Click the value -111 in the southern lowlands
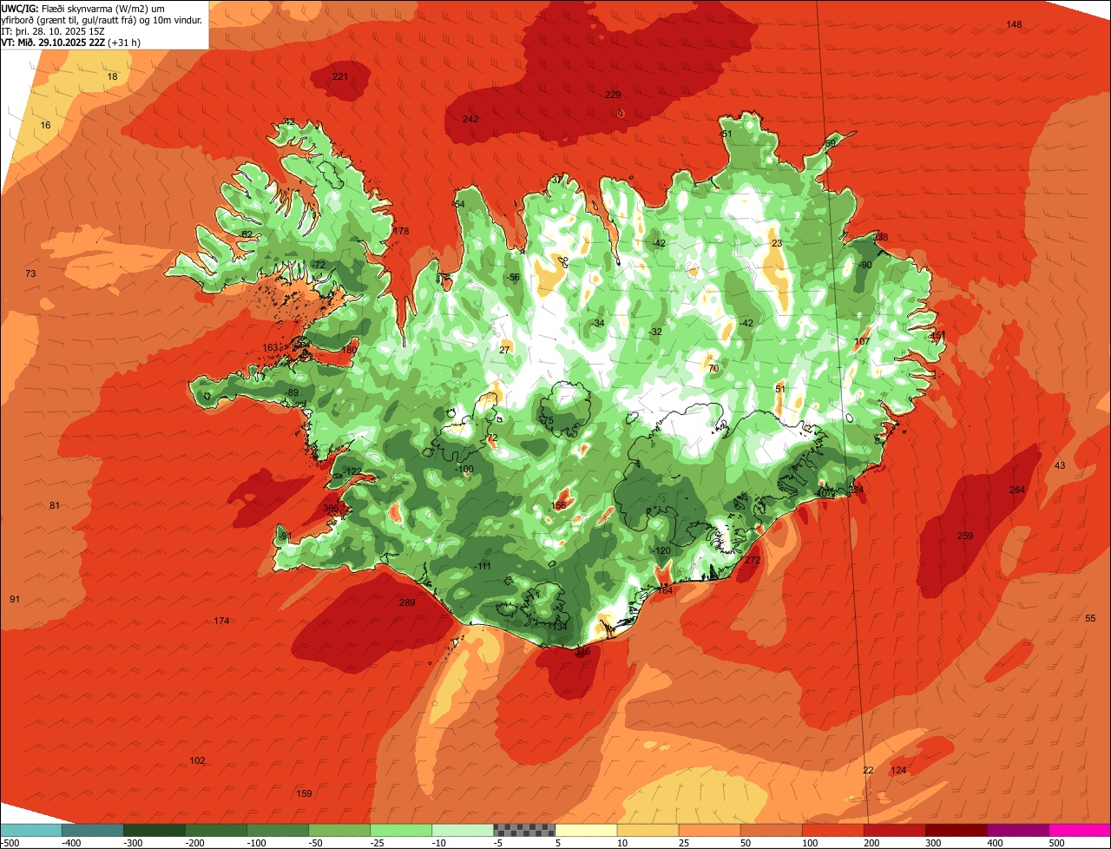Image resolution: width=1111 pixels, height=849 pixels. (483, 566)
